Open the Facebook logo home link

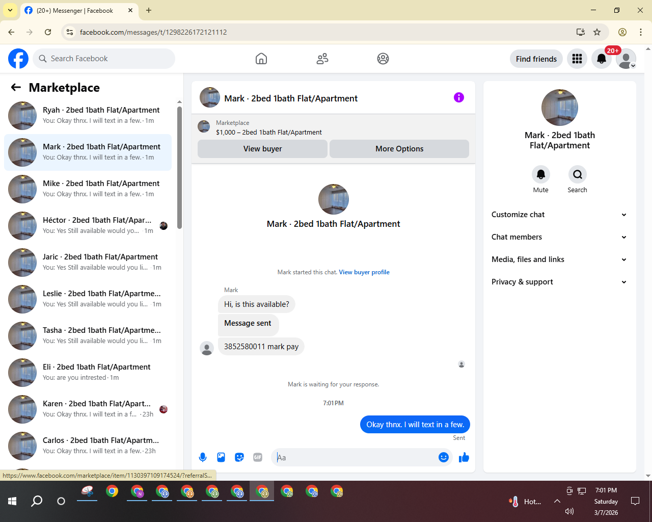point(18,59)
